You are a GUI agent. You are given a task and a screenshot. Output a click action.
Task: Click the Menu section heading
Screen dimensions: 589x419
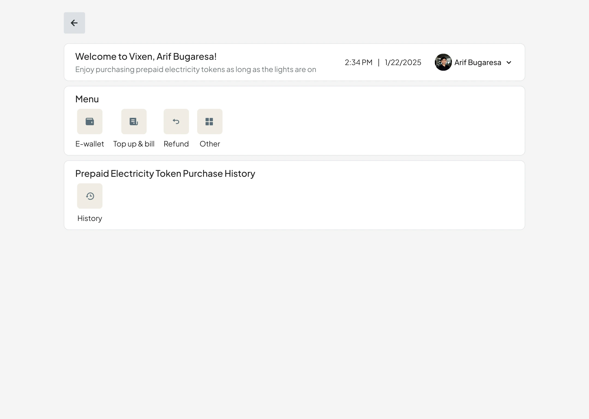tap(87, 99)
